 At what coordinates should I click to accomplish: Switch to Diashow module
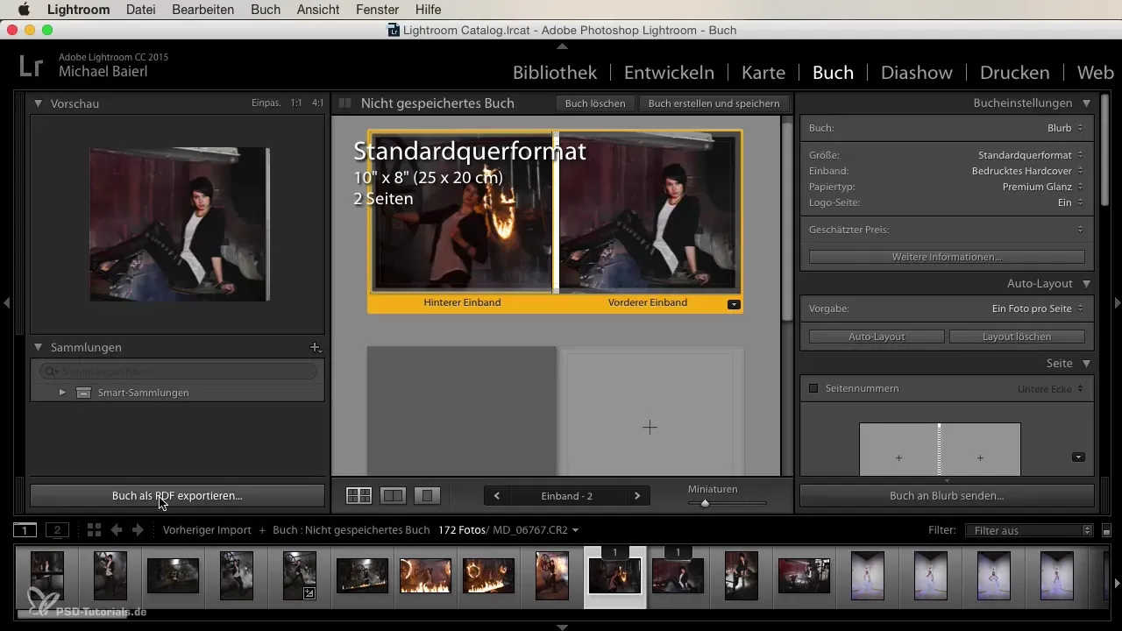(917, 73)
